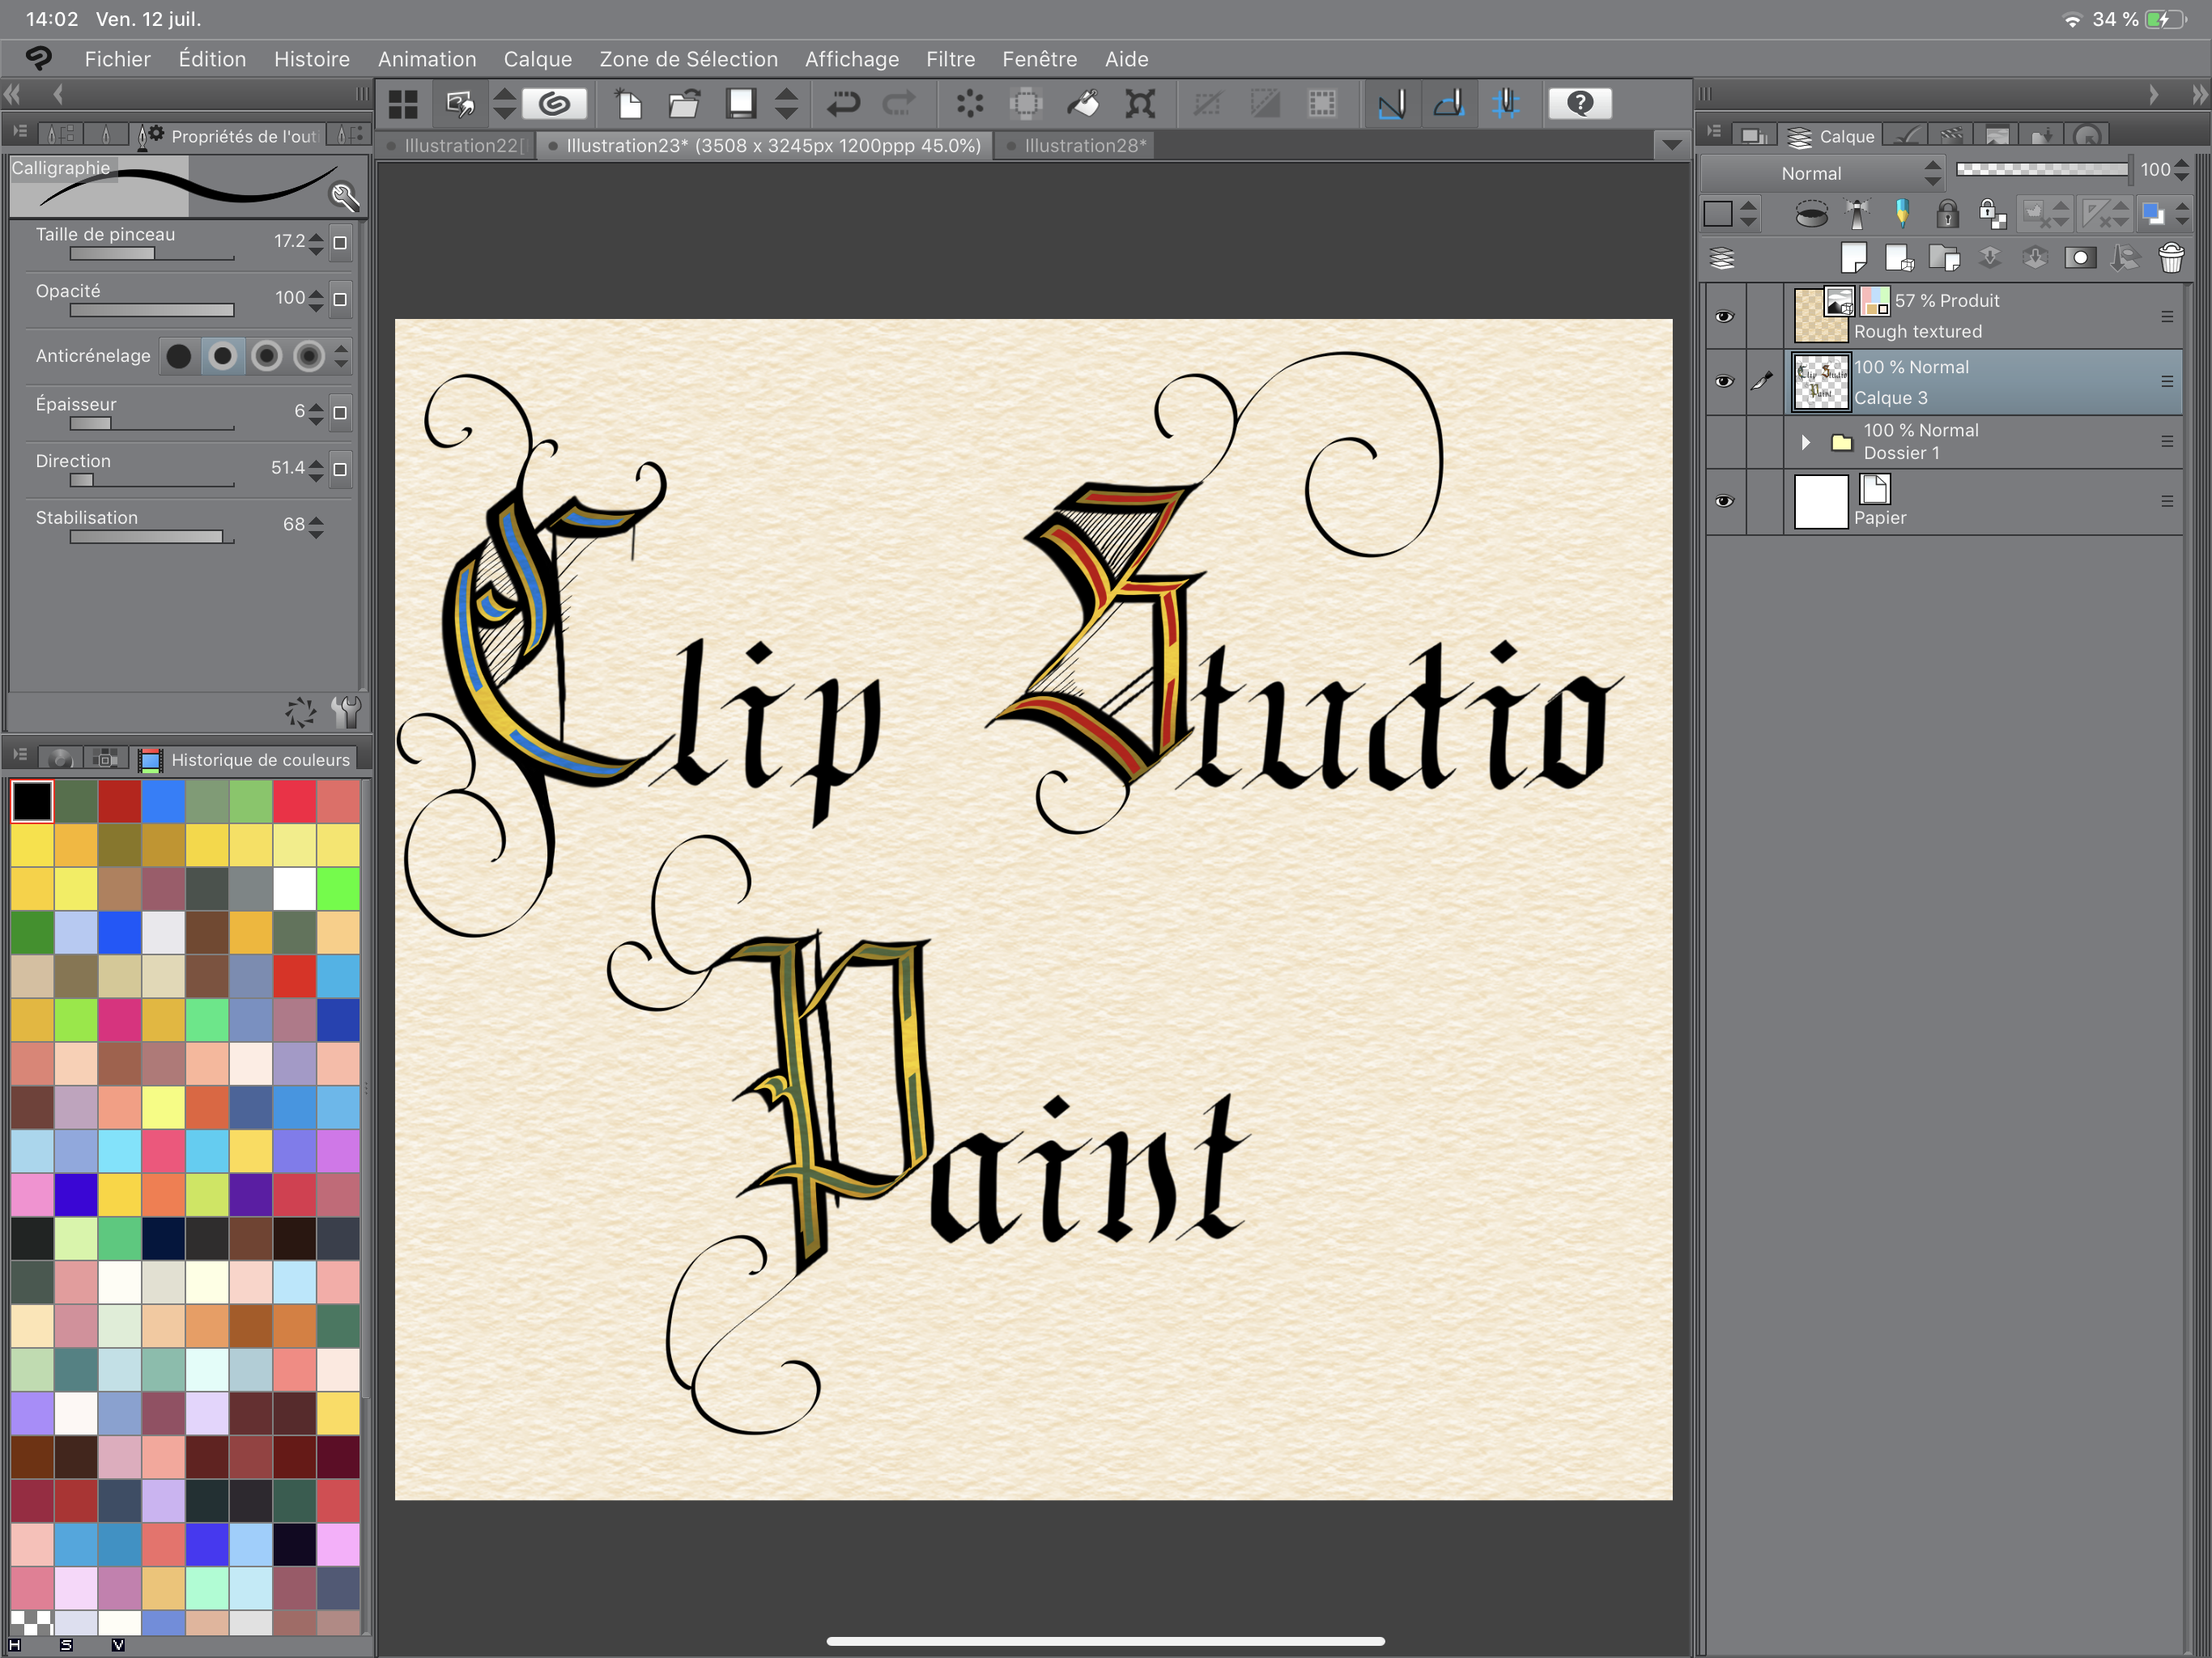This screenshot has height=1658, width=2212.
Task: Create a new canvas with New icon
Action: coord(628,103)
